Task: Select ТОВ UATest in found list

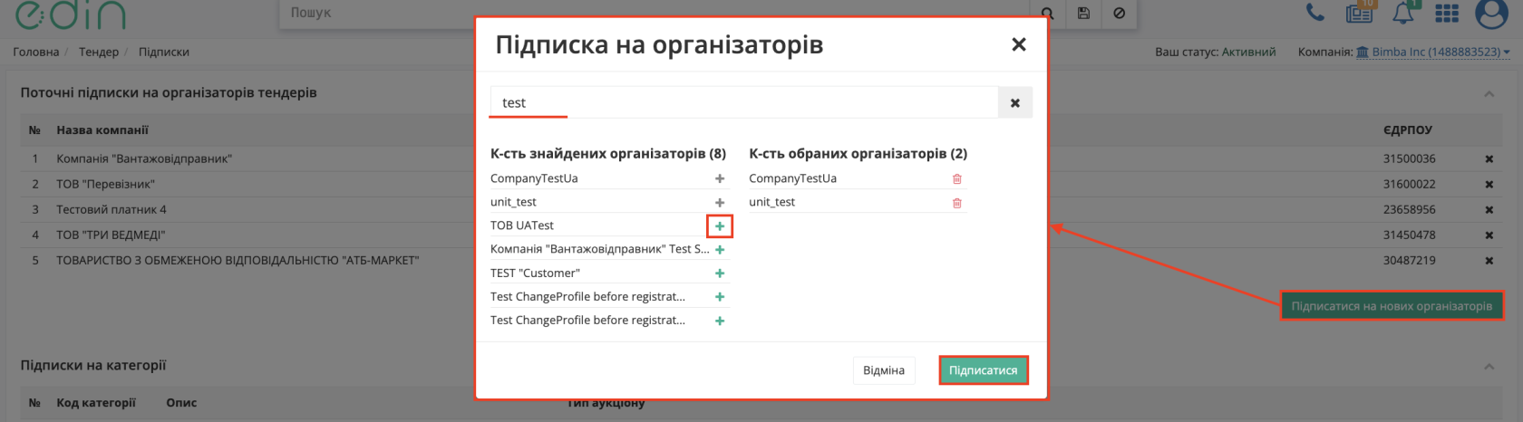Action: [x=522, y=225]
